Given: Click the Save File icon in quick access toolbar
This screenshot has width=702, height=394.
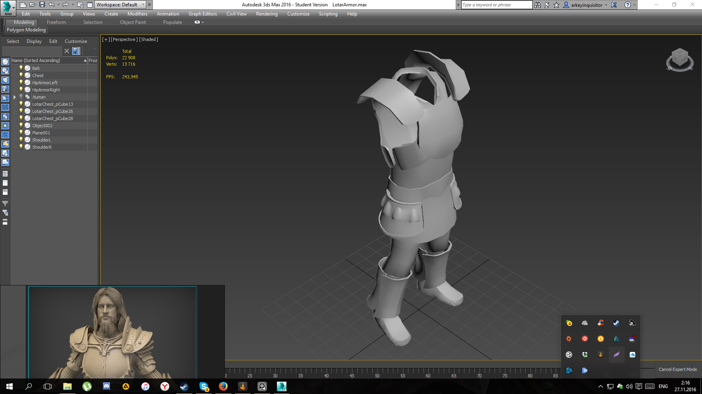Looking at the screenshot, I should pos(42,5).
